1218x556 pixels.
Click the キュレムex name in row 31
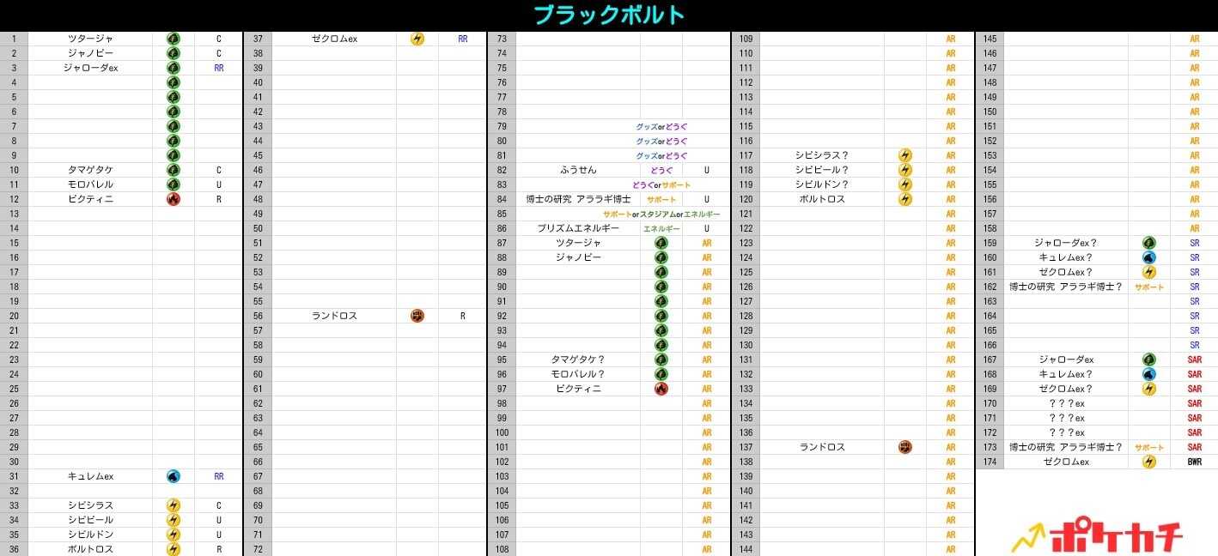point(90,476)
